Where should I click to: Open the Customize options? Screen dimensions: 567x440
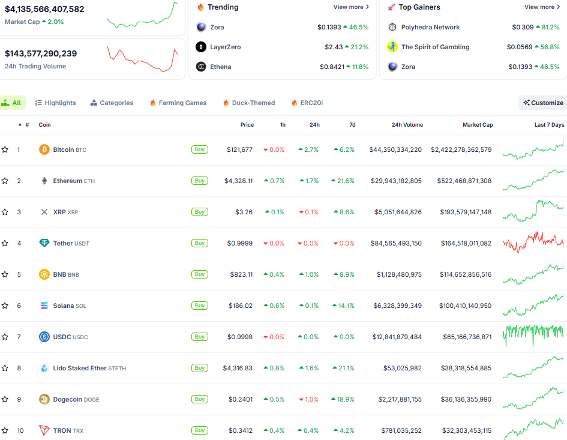pyautogui.click(x=543, y=103)
